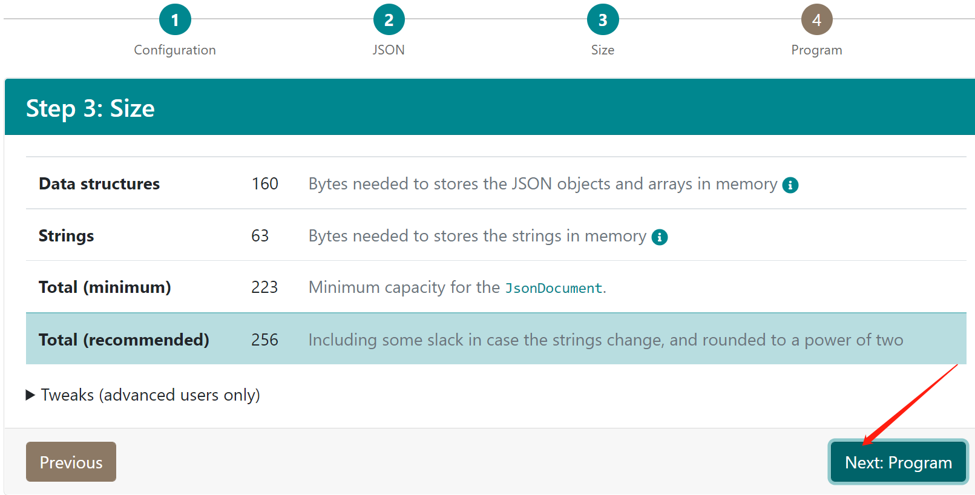Switch to the Configuration step label
Viewport: 975px width, 495px height.
(x=174, y=50)
